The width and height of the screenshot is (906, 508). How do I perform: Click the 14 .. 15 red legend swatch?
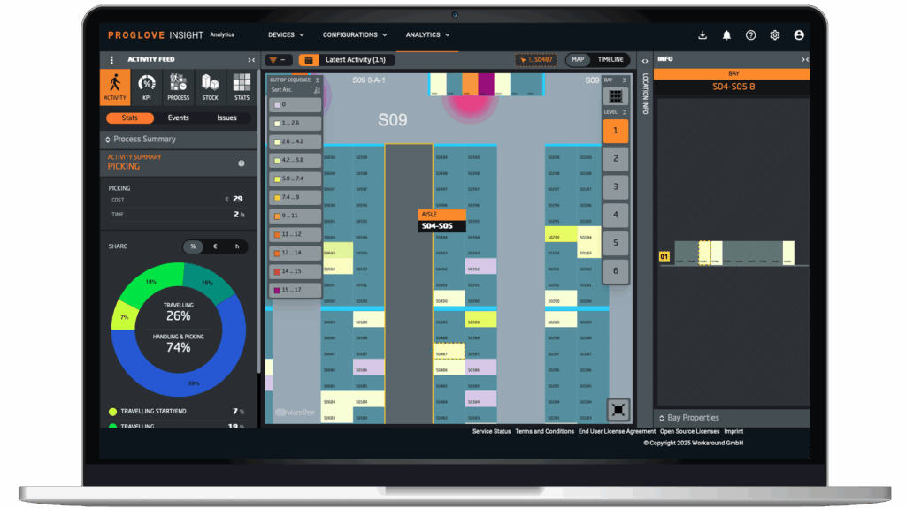pos(277,271)
